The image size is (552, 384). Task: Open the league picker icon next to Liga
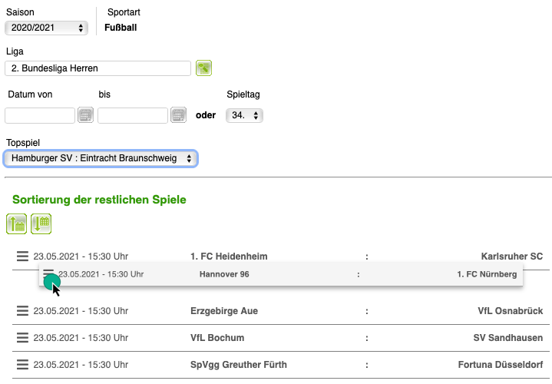203,68
